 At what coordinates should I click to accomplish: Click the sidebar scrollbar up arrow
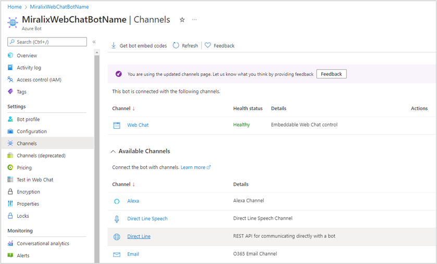97,52
